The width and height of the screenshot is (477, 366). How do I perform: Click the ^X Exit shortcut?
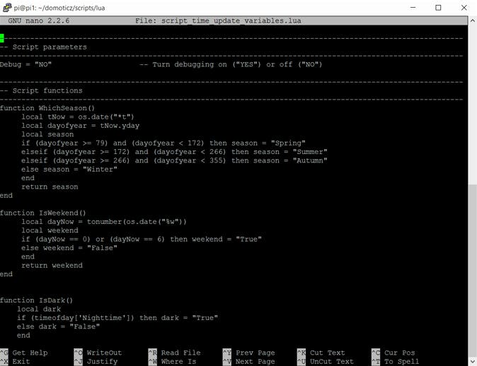click(x=15, y=362)
